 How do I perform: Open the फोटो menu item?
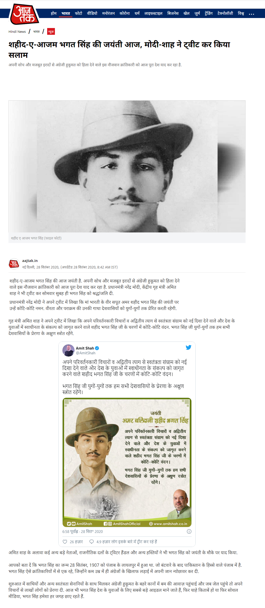point(78,13)
